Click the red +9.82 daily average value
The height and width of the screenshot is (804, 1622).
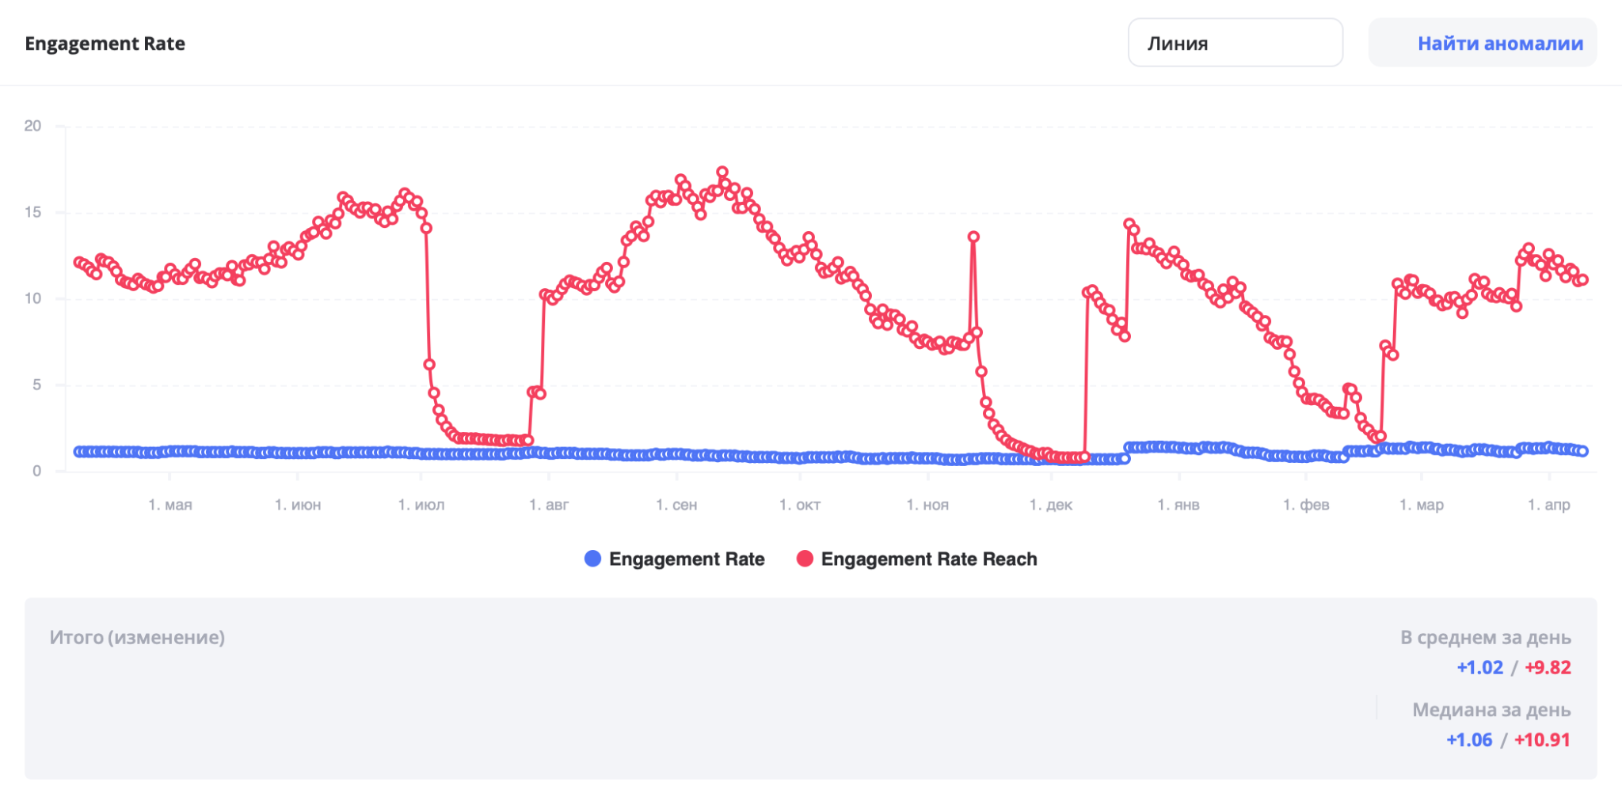[1548, 667]
